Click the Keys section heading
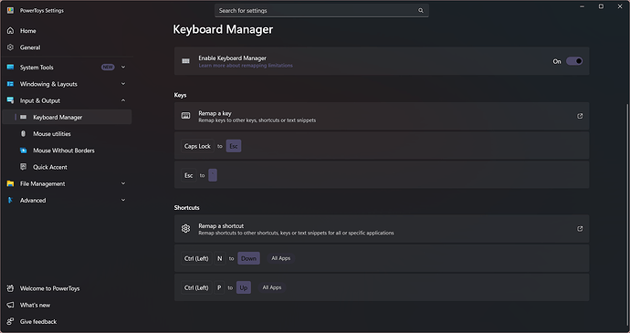This screenshot has height=333, width=630. (x=180, y=95)
